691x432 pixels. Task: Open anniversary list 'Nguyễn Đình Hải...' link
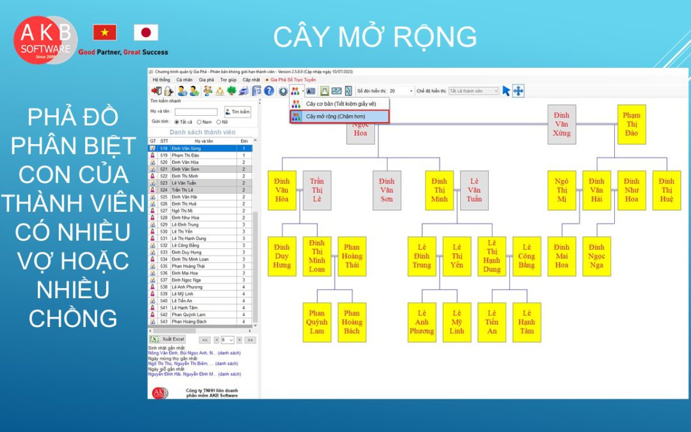(195, 374)
